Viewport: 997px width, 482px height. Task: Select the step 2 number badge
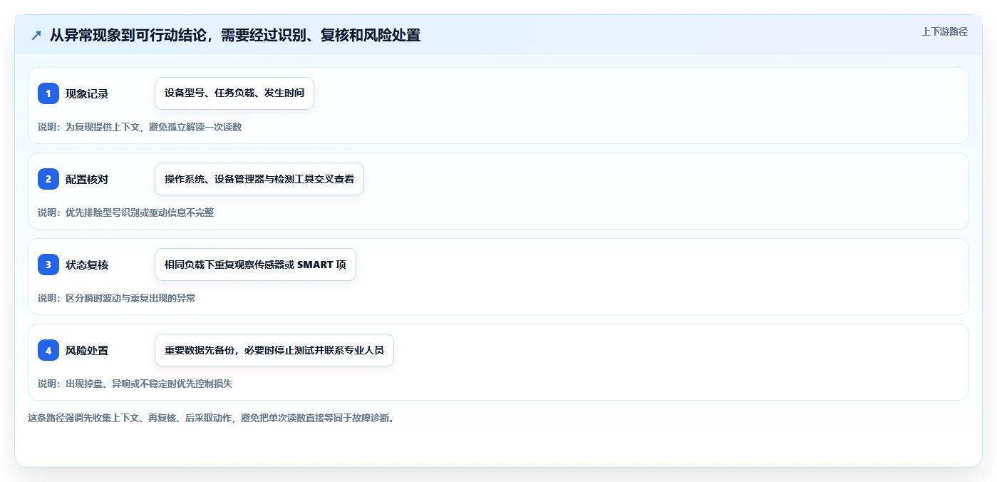pyautogui.click(x=48, y=179)
